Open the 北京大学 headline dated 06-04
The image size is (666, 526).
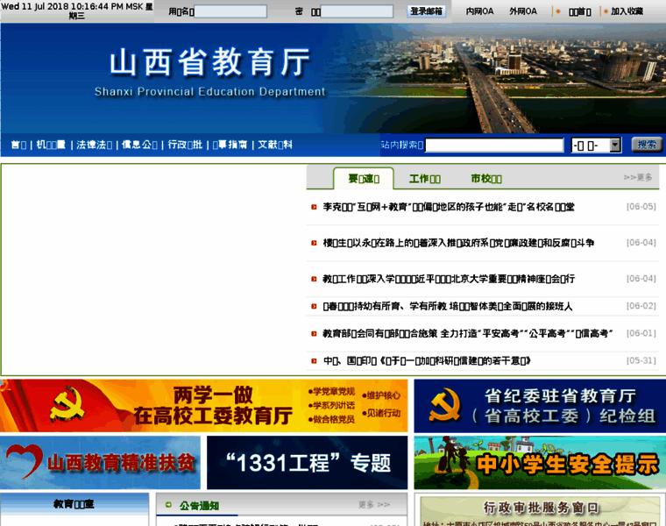coord(449,279)
